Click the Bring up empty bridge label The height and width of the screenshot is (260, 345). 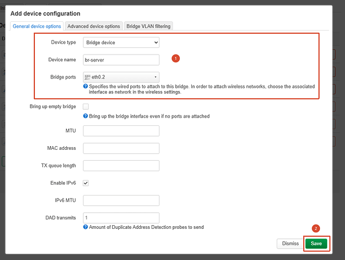point(53,107)
